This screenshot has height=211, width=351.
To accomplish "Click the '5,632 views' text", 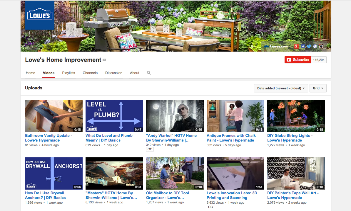I will coord(215,203).
